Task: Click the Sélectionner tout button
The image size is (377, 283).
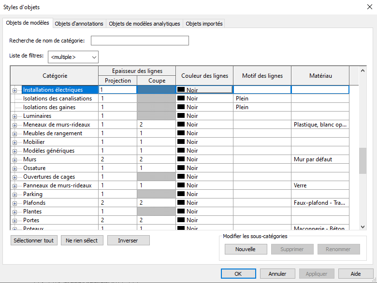Action: [34, 241]
